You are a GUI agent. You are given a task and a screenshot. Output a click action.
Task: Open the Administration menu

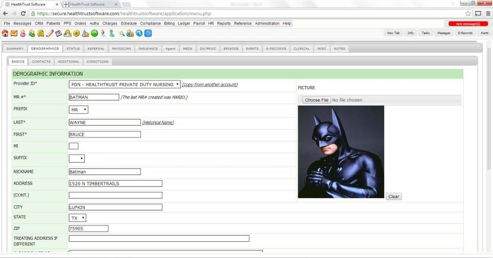click(267, 24)
